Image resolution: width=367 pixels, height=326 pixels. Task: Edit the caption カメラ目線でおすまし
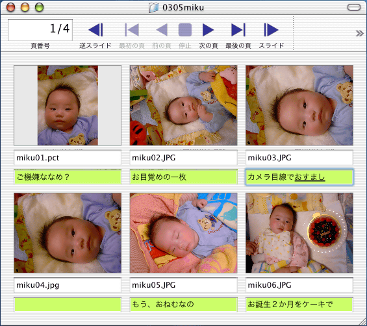click(x=299, y=177)
